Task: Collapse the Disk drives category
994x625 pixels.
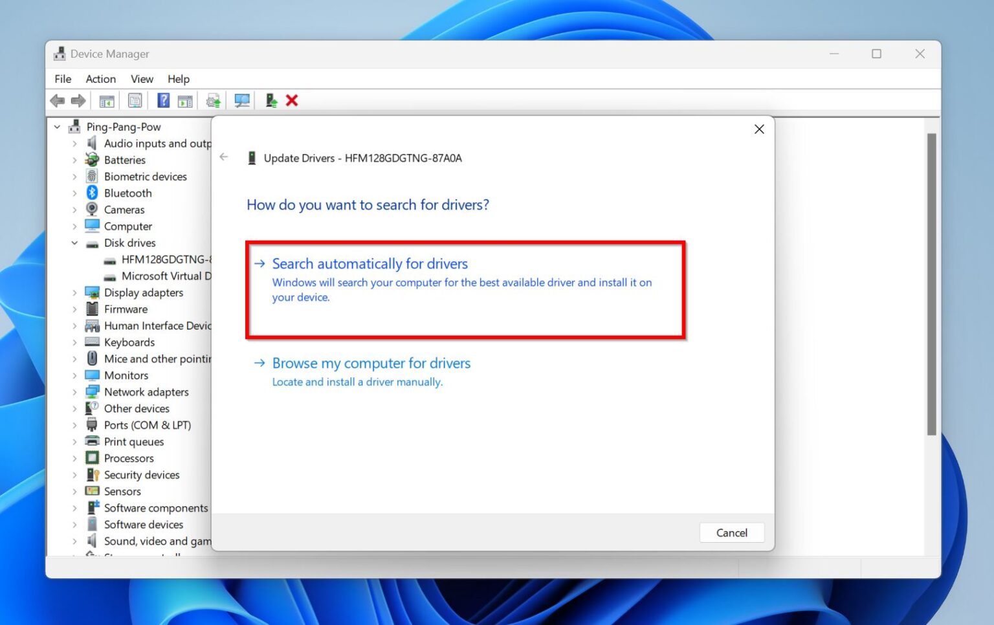Action: (74, 243)
